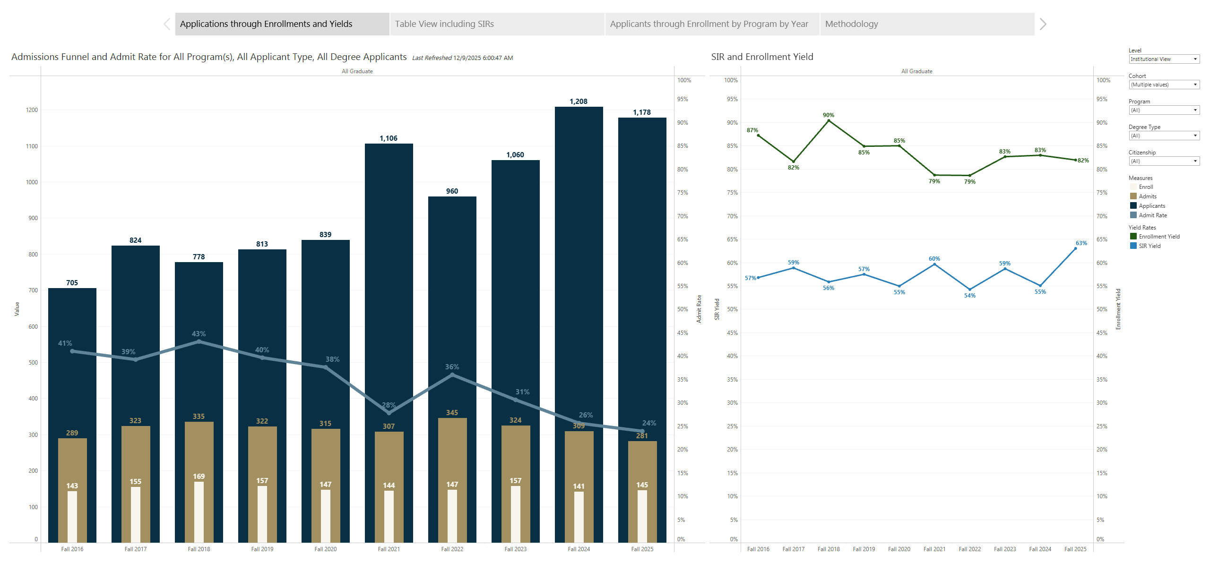This screenshot has width=1210, height=562.
Task: Click the 63% SIR Yield data point
Action: click(1075, 248)
